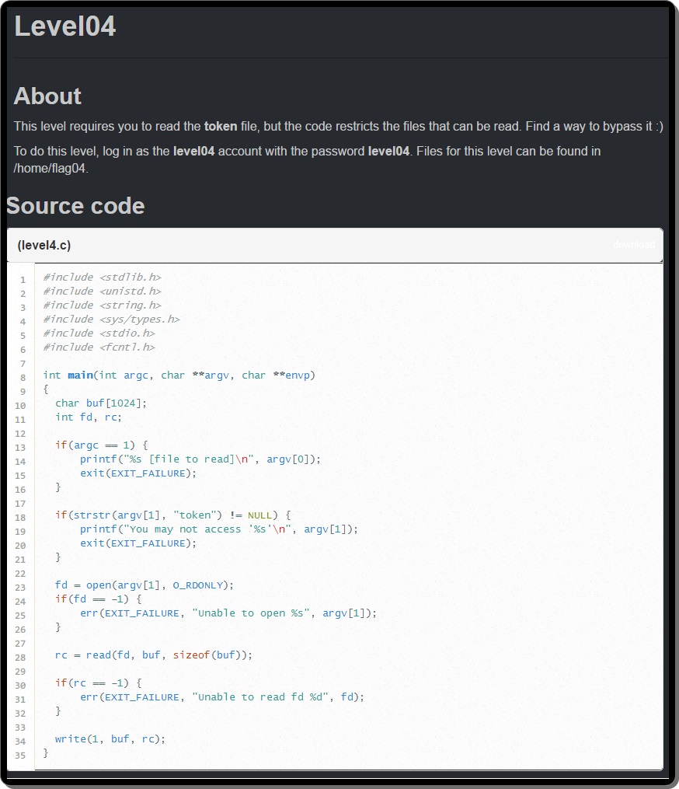Click the #include <stdlib.h> line
This screenshot has height=789, width=679.
click(102, 278)
